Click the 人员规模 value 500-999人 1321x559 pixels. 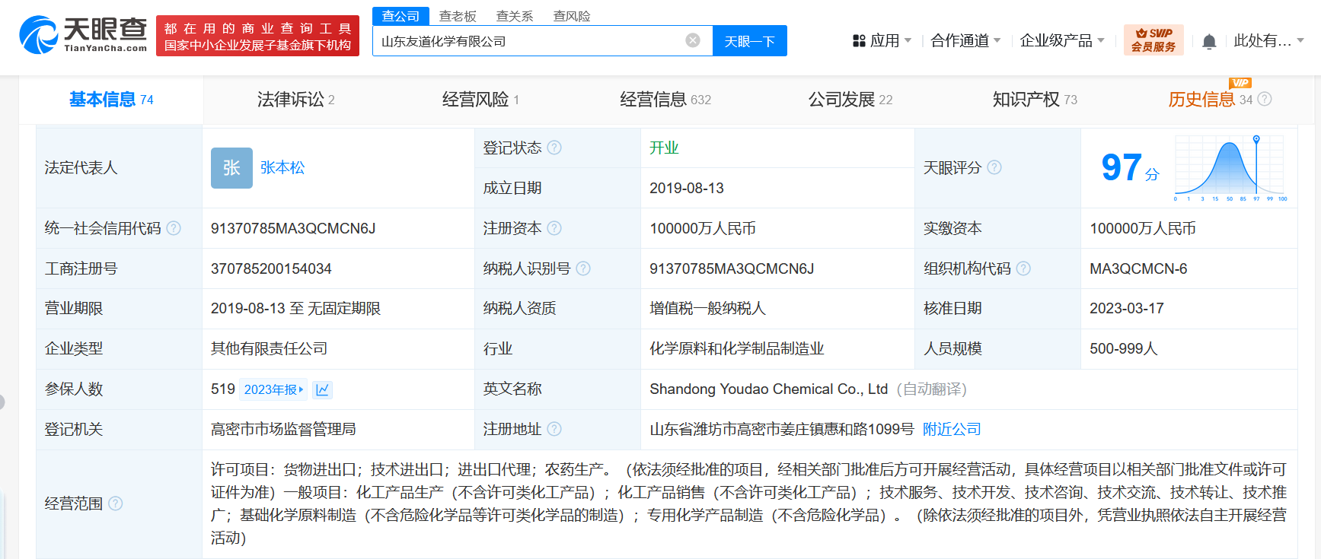click(x=1124, y=348)
